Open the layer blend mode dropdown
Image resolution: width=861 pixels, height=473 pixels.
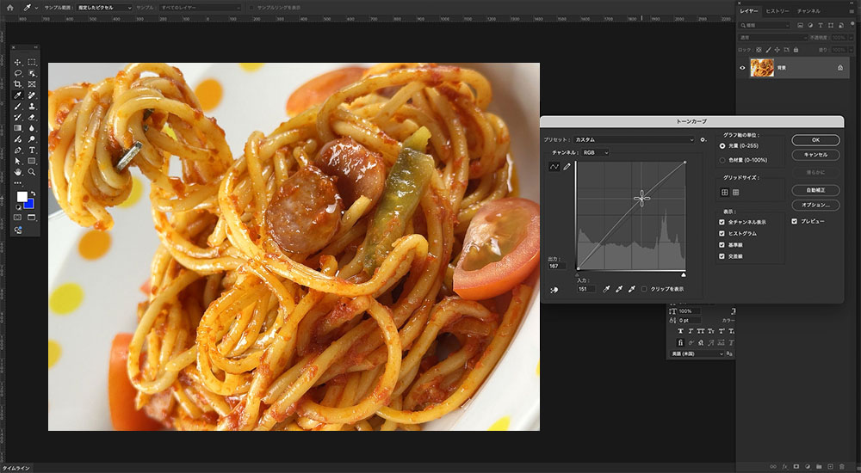(773, 38)
